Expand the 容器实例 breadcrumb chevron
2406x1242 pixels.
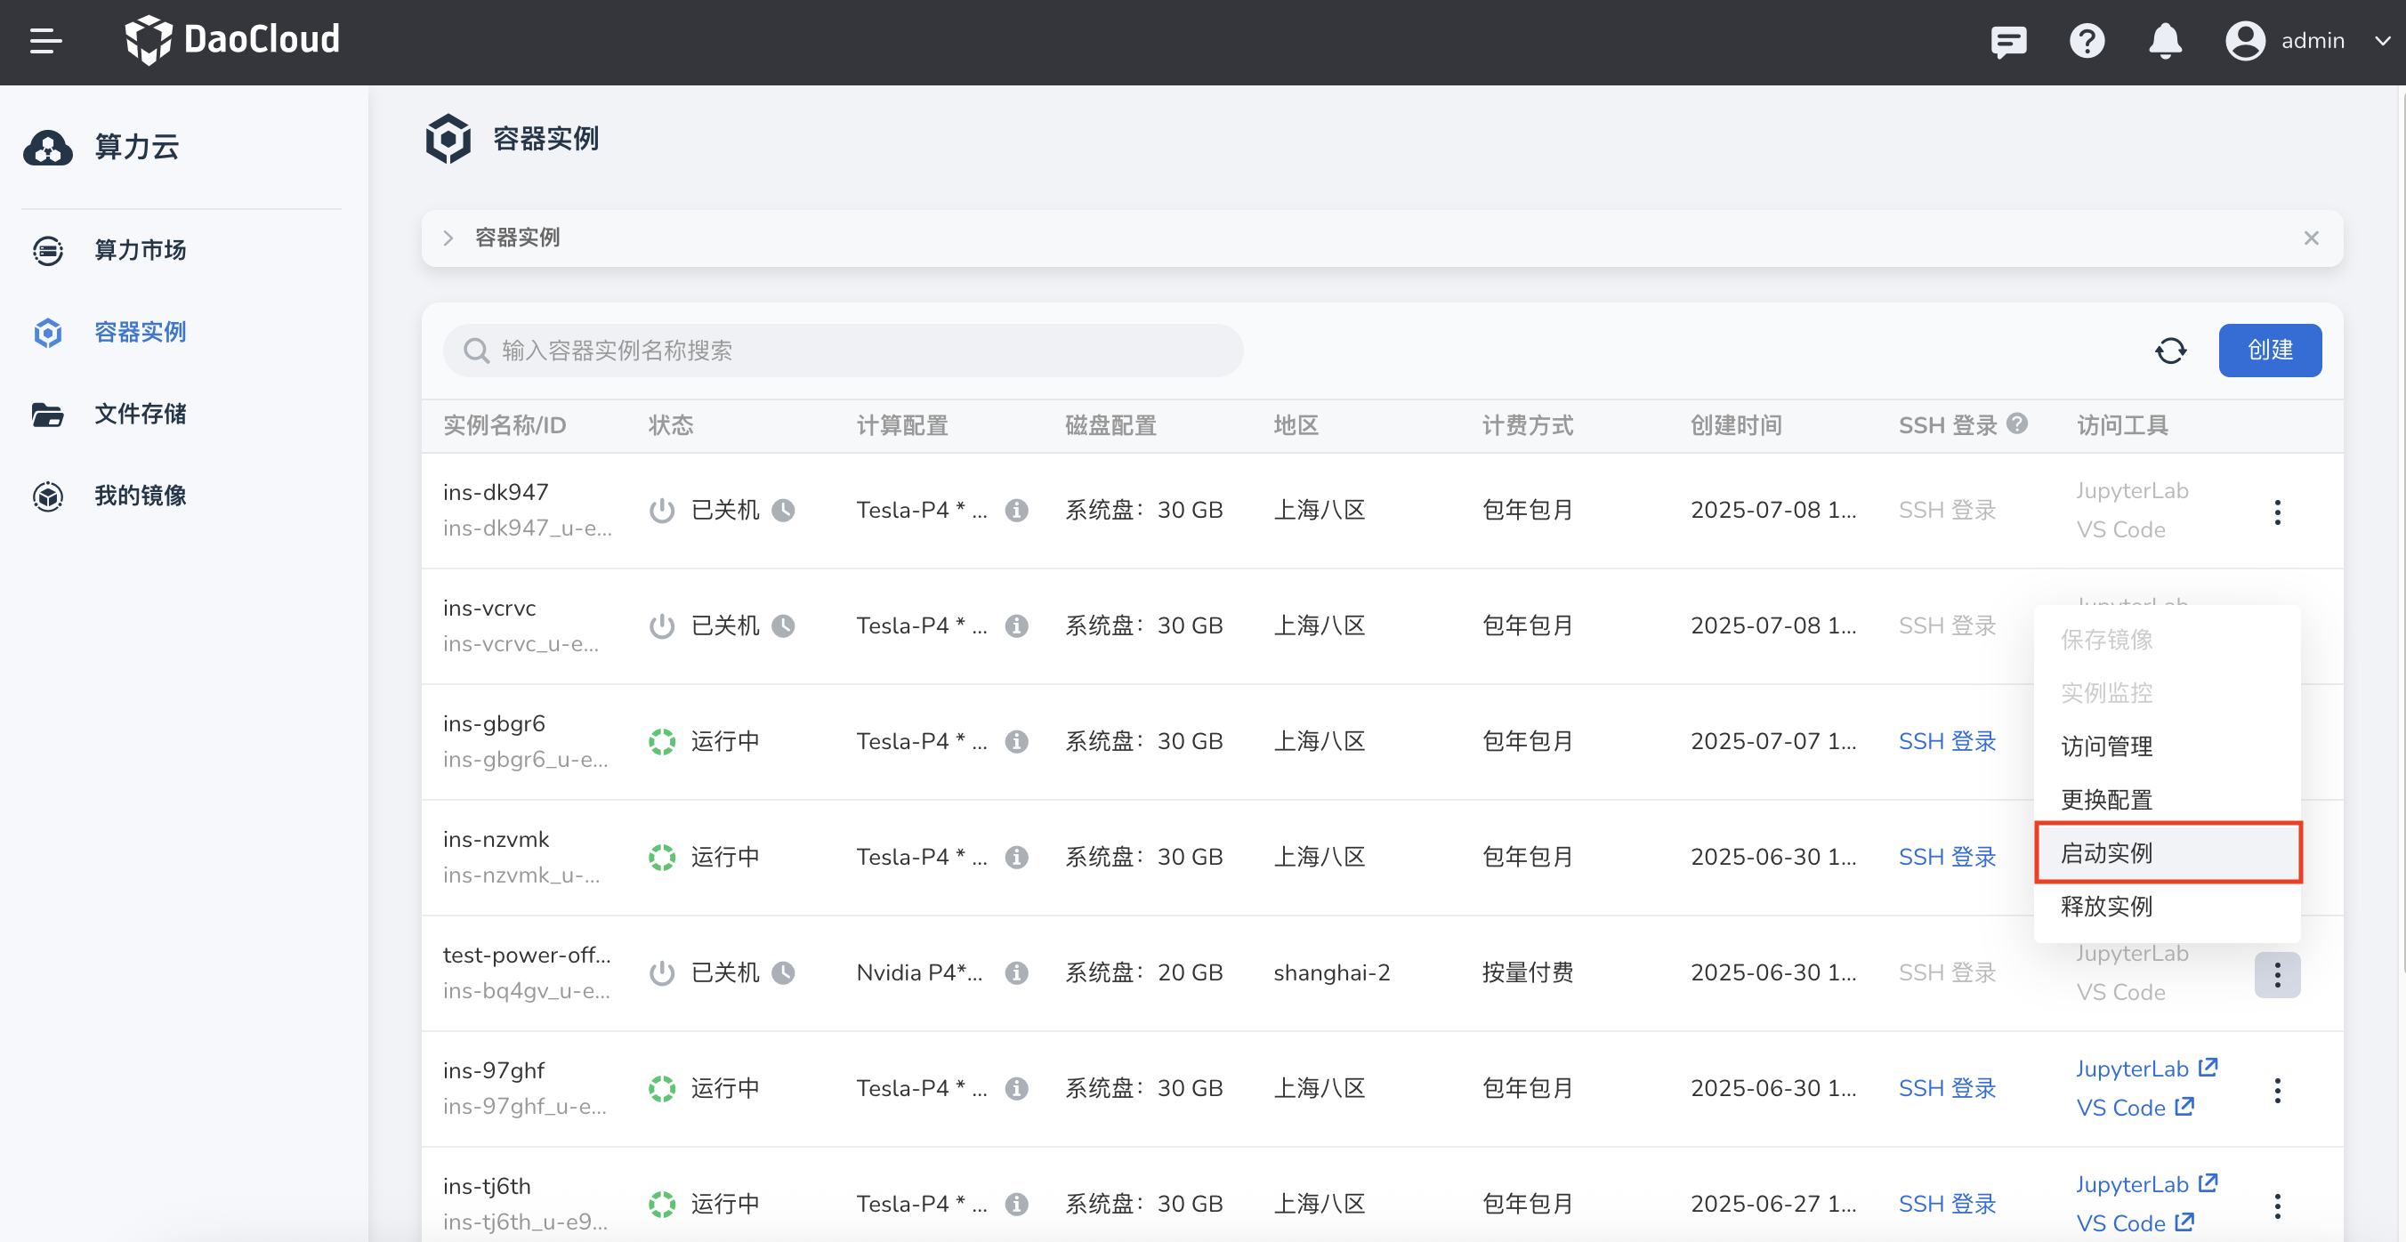(x=448, y=238)
